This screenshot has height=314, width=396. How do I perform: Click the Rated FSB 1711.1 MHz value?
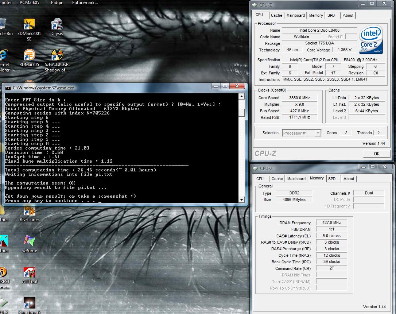[x=299, y=117]
